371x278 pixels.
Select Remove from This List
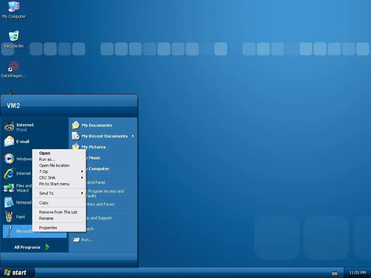pyautogui.click(x=59, y=212)
